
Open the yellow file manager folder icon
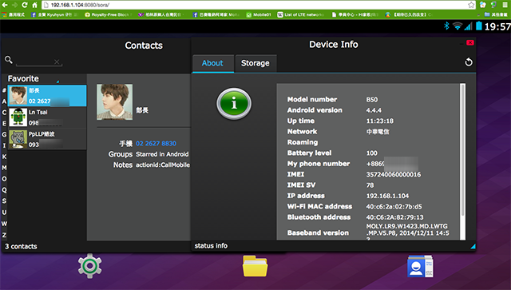click(x=255, y=267)
